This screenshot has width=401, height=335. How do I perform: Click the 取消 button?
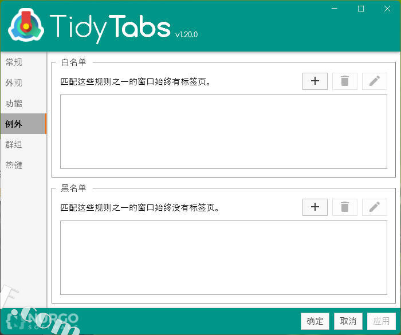(348, 321)
